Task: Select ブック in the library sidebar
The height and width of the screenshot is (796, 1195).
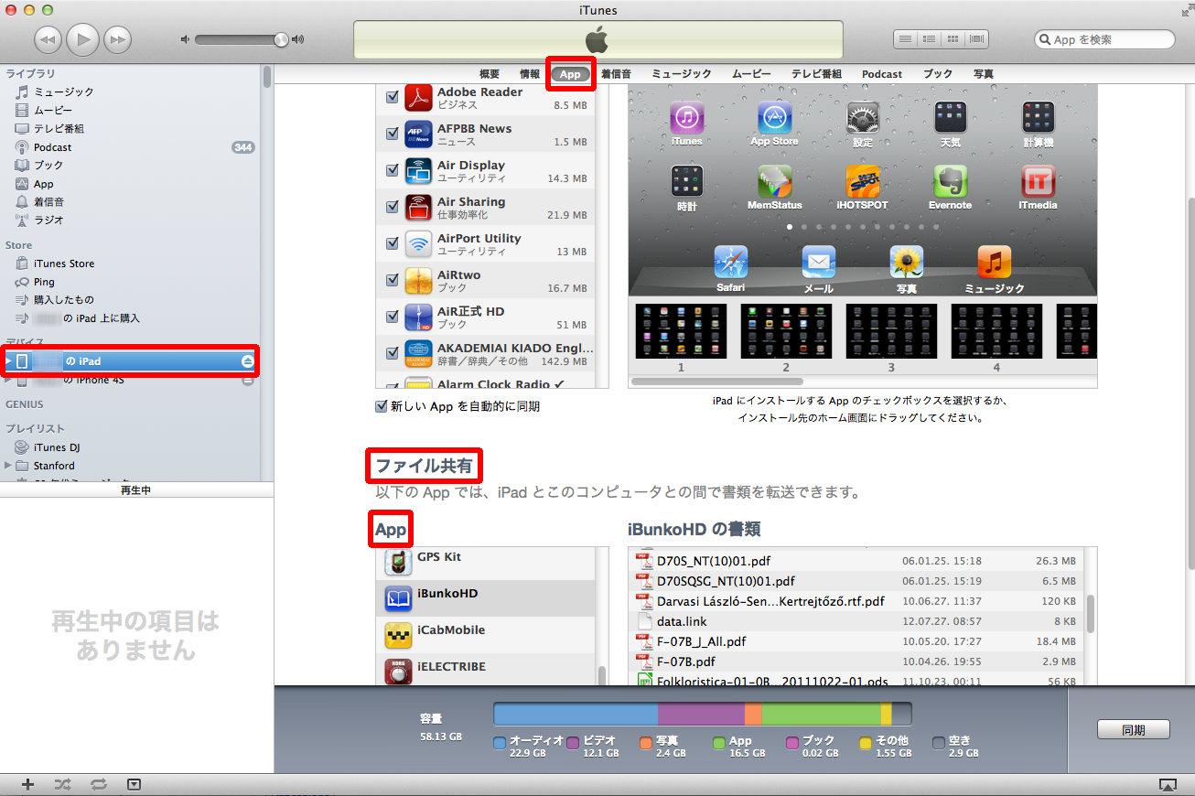Action: point(48,165)
